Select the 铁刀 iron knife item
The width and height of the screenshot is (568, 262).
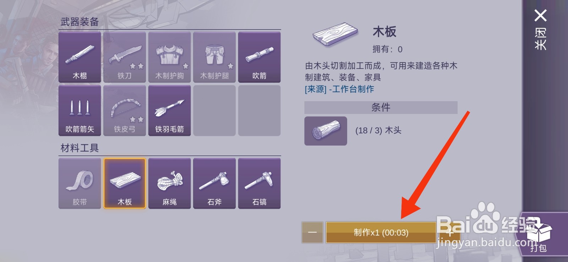(x=125, y=57)
